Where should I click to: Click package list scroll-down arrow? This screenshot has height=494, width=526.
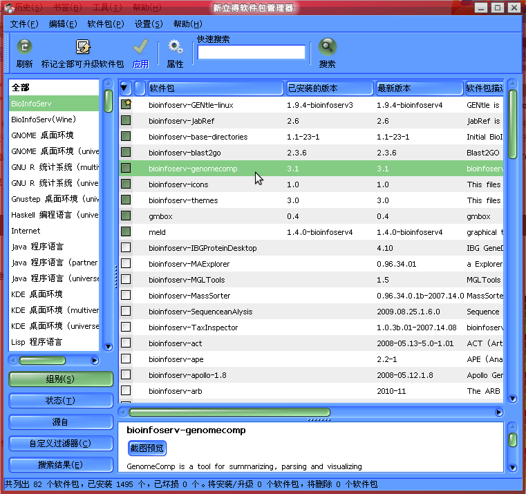coord(513,399)
